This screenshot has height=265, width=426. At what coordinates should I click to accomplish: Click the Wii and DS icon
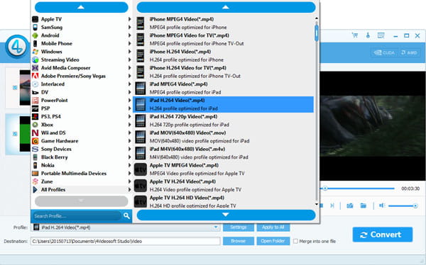pyautogui.click(x=35, y=133)
